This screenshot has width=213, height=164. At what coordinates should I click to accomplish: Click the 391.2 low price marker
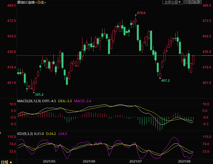pyautogui.click(x=39, y=95)
